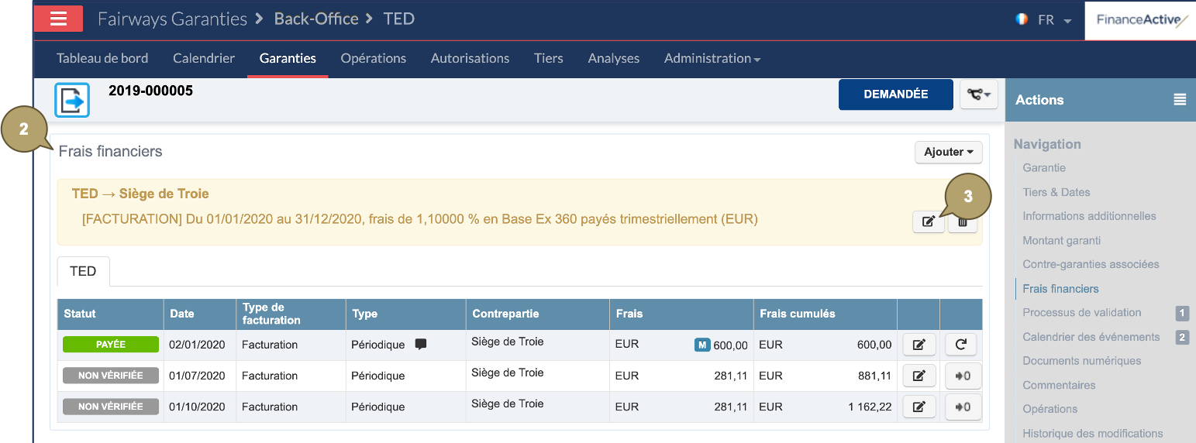Open the FR language dropdown

click(x=1054, y=20)
